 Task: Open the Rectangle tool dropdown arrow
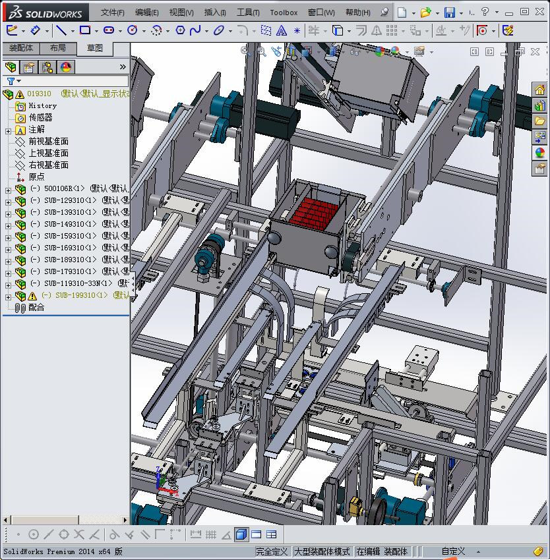tap(96, 32)
